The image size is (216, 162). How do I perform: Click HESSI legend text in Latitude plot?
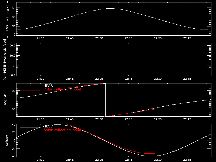tap(48, 126)
